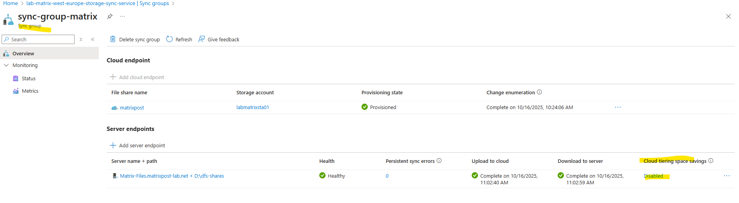The width and height of the screenshot is (739, 203).
Task: Clear the sidebar search box
Action: 81,39
